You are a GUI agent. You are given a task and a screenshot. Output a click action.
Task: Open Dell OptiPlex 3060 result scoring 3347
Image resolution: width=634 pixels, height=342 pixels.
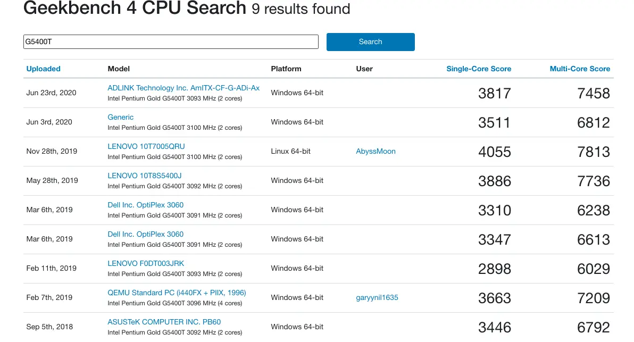point(145,234)
